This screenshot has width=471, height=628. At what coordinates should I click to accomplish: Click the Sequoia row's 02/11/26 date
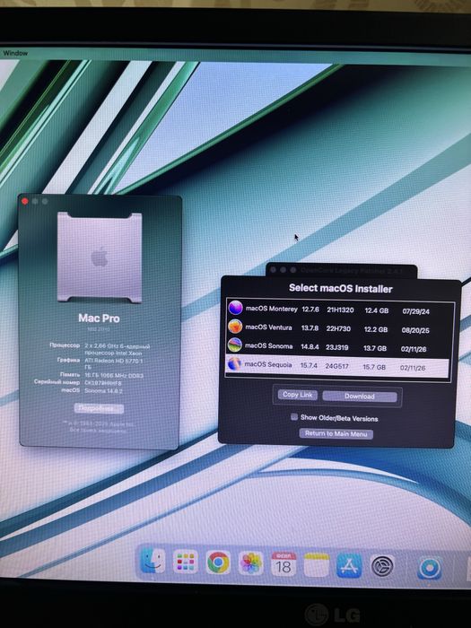413,368
